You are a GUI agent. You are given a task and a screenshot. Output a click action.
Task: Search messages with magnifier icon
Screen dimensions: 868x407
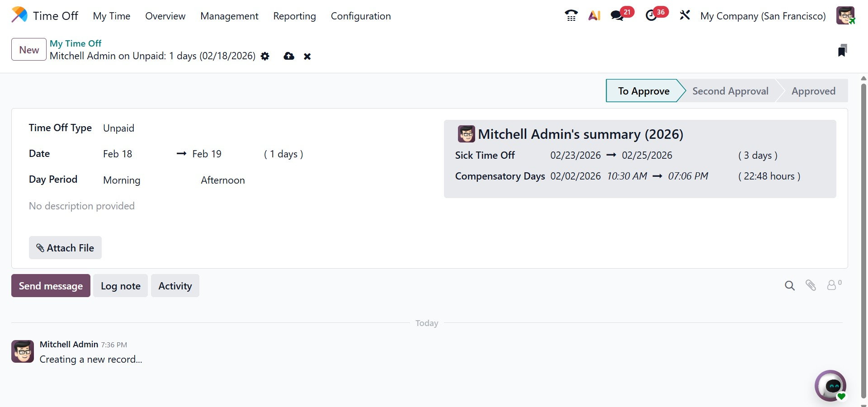(789, 285)
